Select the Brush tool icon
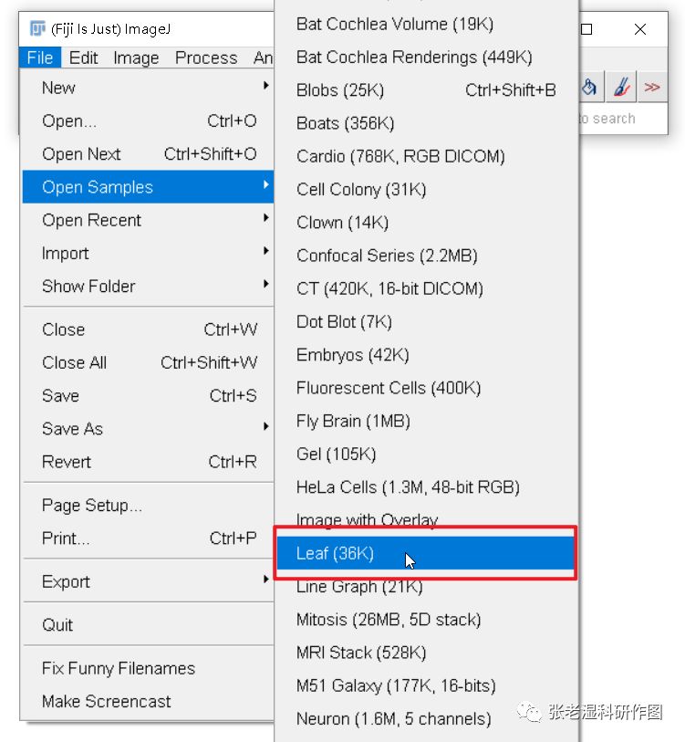 pyautogui.click(x=621, y=87)
